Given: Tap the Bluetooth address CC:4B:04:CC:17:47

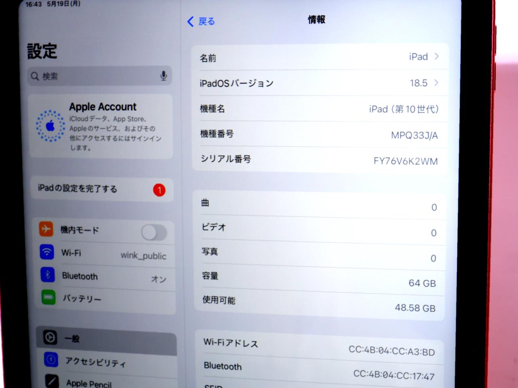Looking at the screenshot, I should point(394,375).
